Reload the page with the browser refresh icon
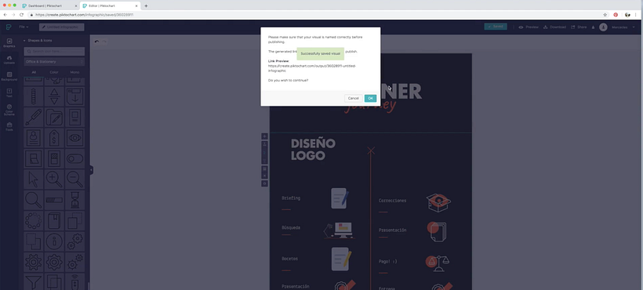Image resolution: width=643 pixels, height=290 pixels. [x=21, y=15]
